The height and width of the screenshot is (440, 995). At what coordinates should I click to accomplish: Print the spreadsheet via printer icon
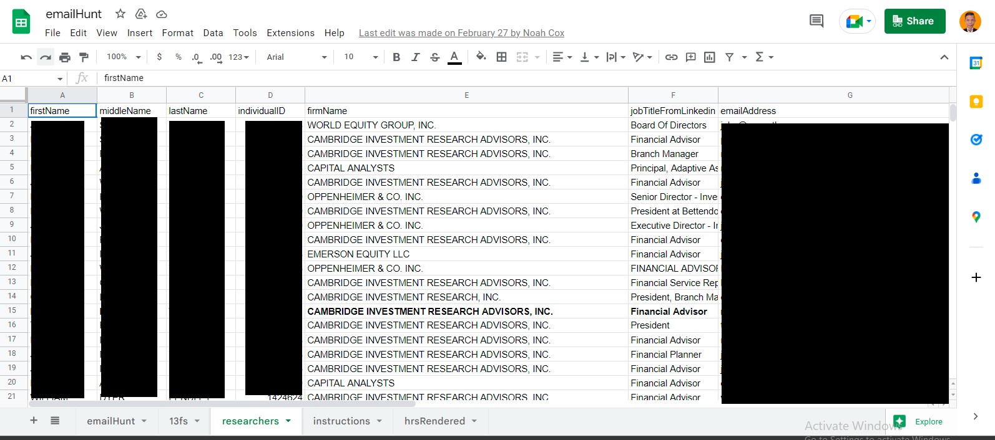[65, 57]
